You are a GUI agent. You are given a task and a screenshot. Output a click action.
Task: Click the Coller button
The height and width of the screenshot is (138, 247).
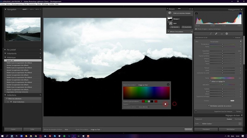(x=32, y=129)
